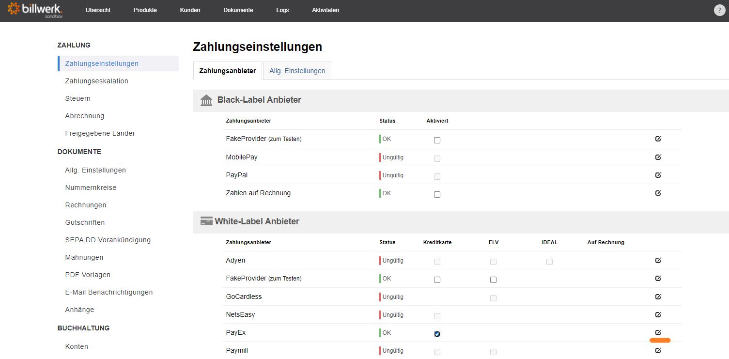This screenshot has width=729, height=359.
Task: Click the Black-Label Anbieter heading
Action: click(x=259, y=100)
